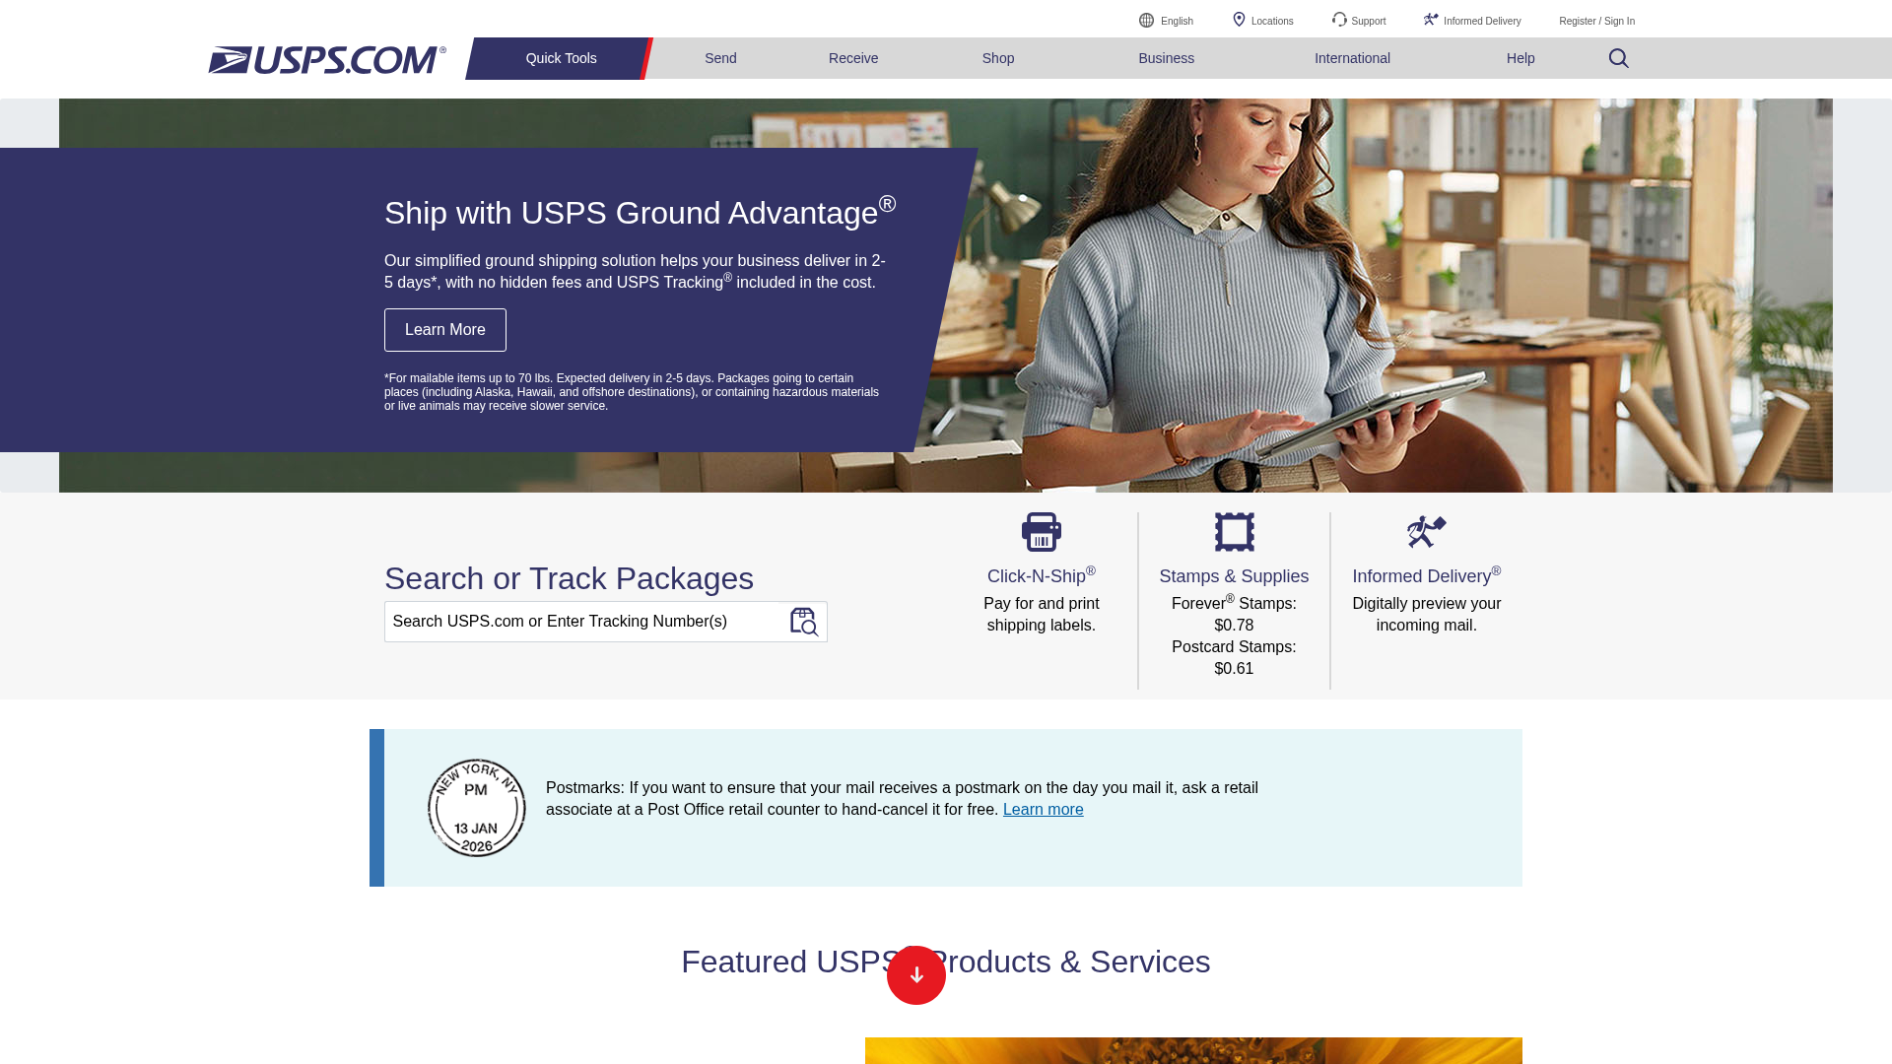Click the Stamps & Supplies stamp icon
The image size is (1892, 1064).
click(x=1234, y=532)
